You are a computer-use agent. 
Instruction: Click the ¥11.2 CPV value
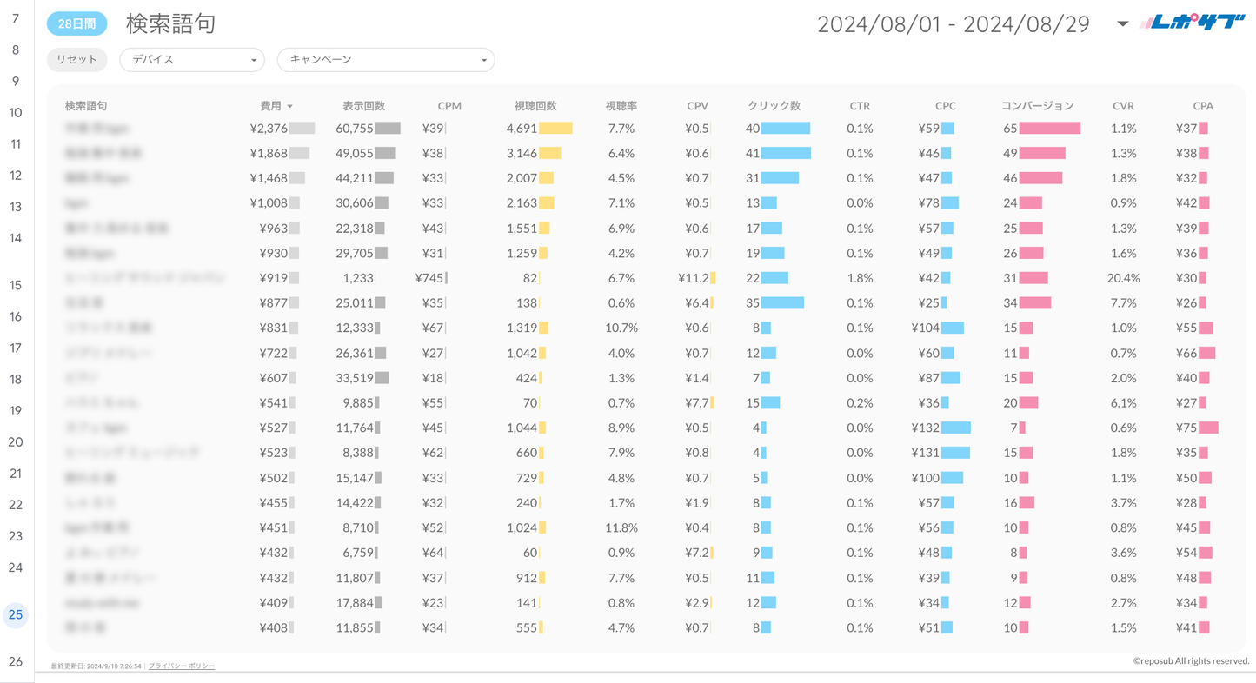694,278
